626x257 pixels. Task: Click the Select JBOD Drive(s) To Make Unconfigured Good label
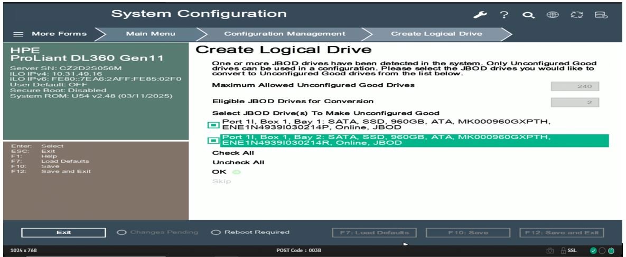pos(326,113)
